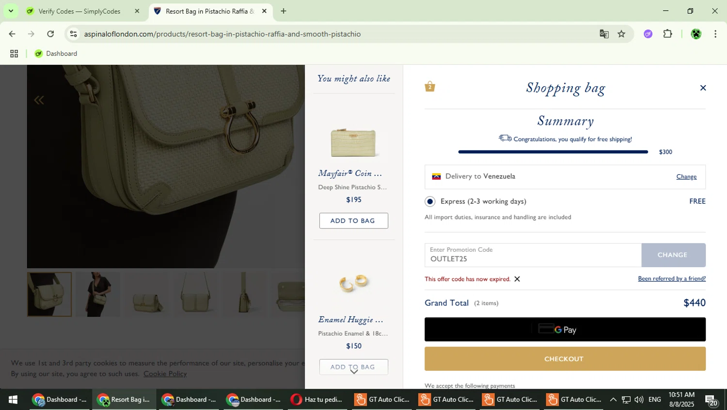View site information icon in address bar
This screenshot has width=727, height=410.
[73, 34]
